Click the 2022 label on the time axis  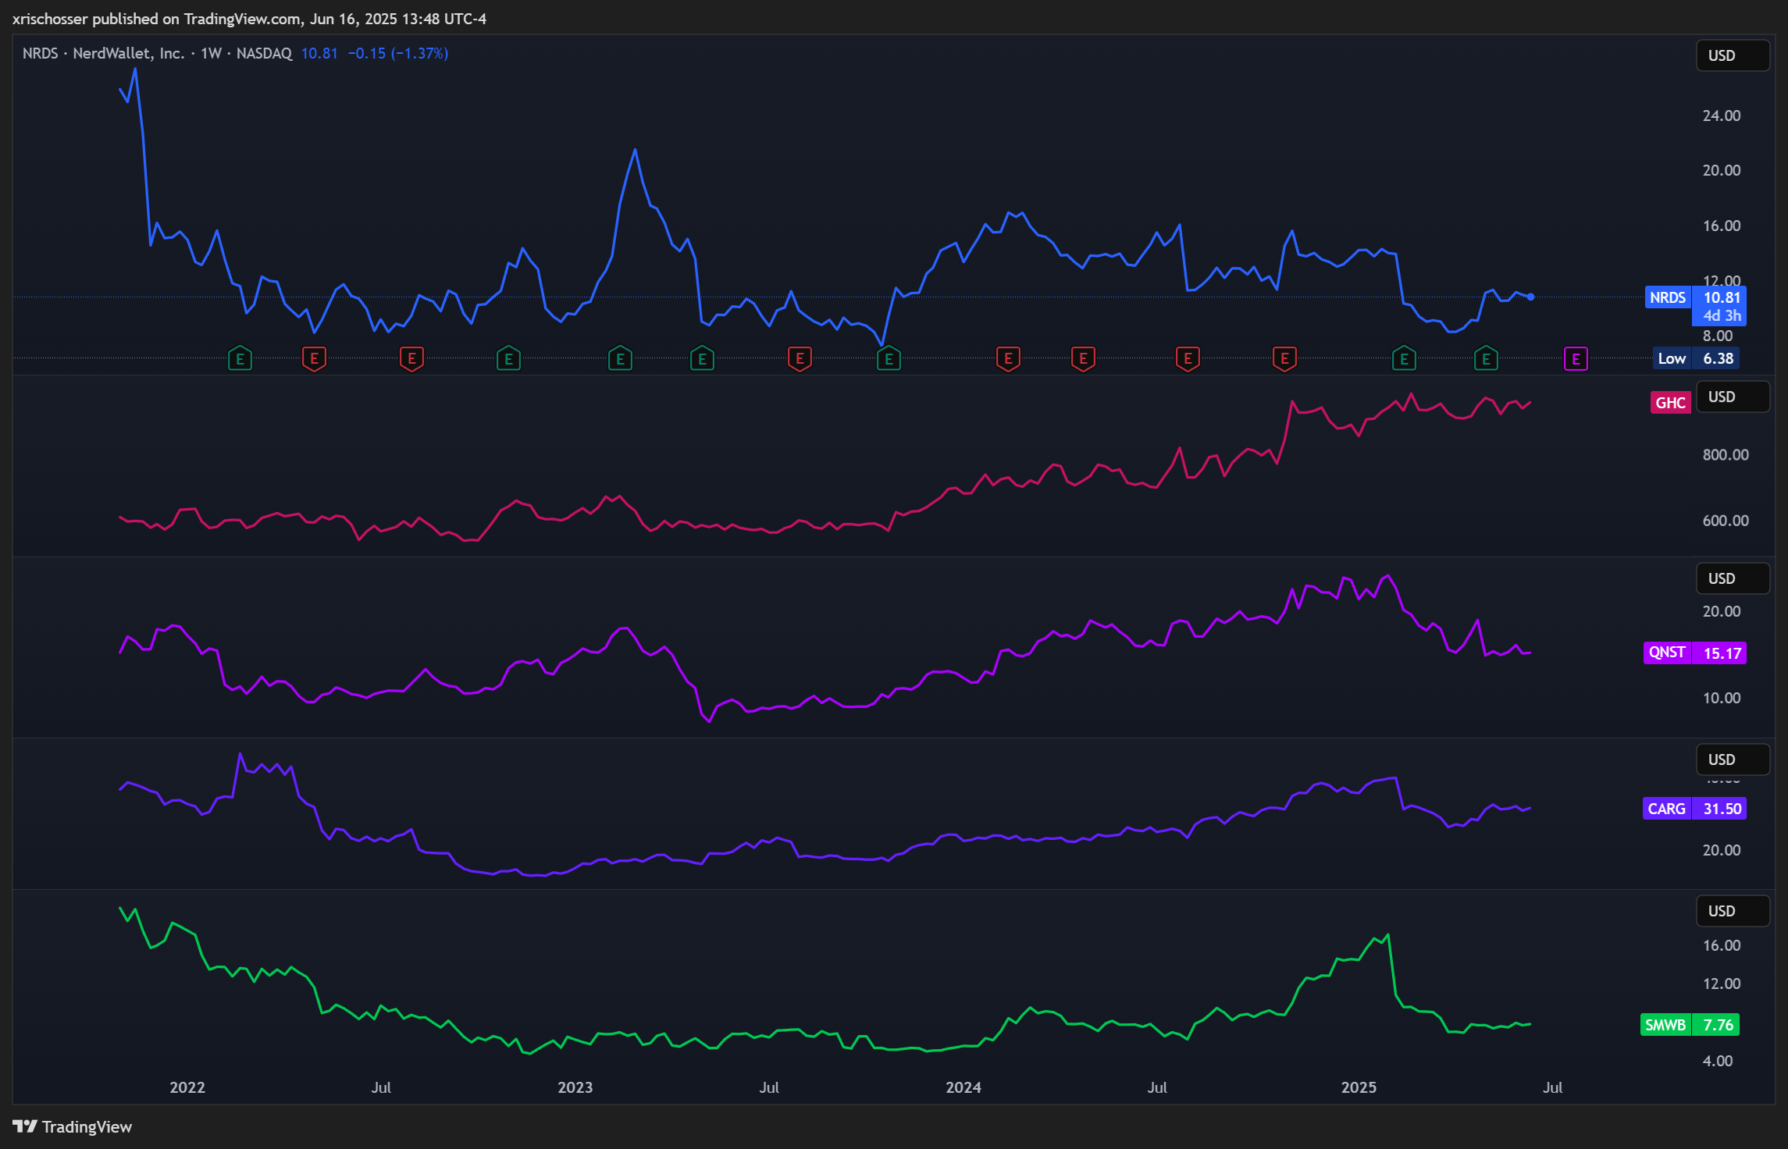(187, 1087)
